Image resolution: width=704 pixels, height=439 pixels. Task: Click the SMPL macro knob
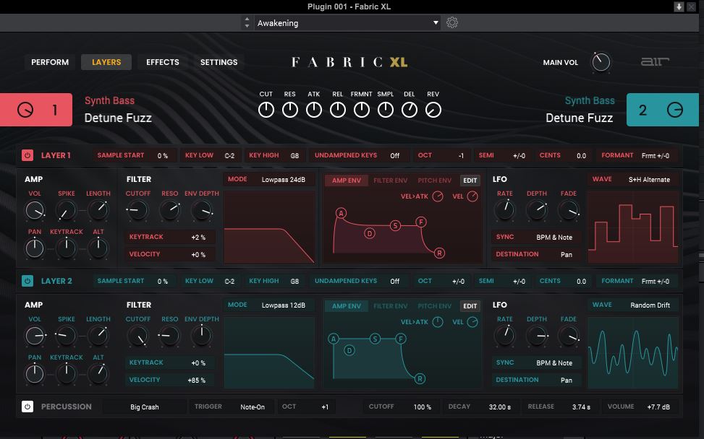(x=385, y=110)
